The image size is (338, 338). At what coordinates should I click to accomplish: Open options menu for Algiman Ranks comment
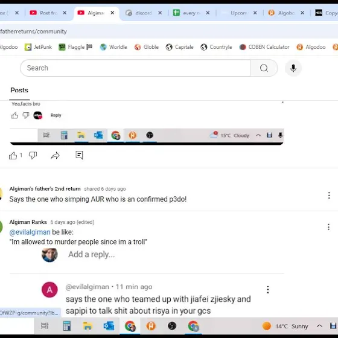pos(328,227)
